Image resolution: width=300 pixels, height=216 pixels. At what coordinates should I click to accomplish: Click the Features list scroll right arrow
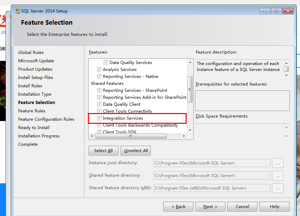pyautogui.click(x=184, y=136)
